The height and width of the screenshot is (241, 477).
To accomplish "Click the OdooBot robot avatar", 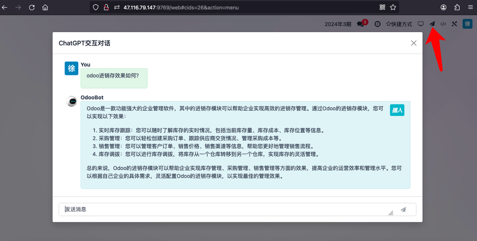I will (71, 101).
